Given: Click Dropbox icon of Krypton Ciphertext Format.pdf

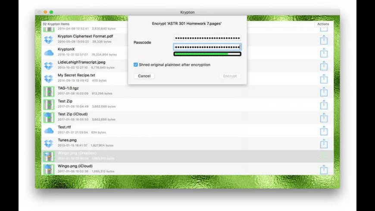Looking at the screenshot, I should pos(49,40).
